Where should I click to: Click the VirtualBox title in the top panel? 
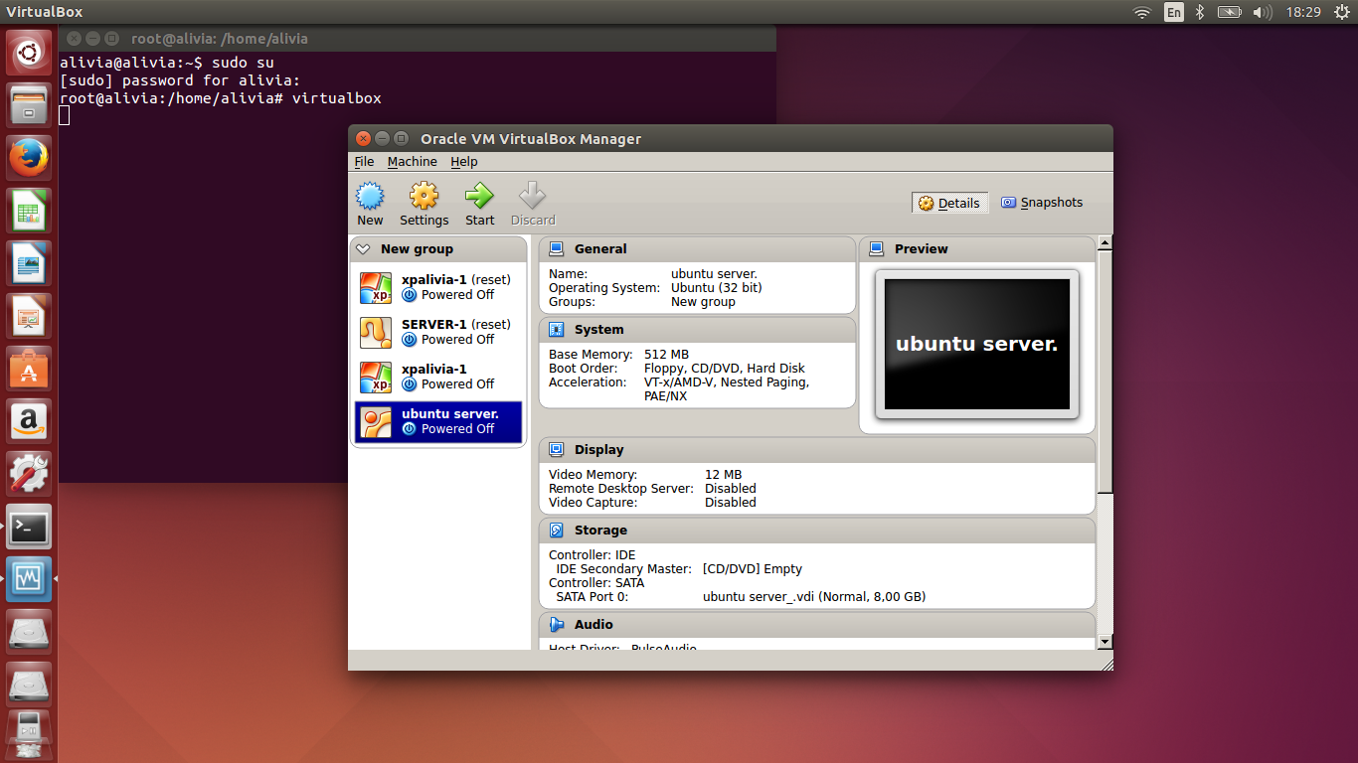[45, 12]
